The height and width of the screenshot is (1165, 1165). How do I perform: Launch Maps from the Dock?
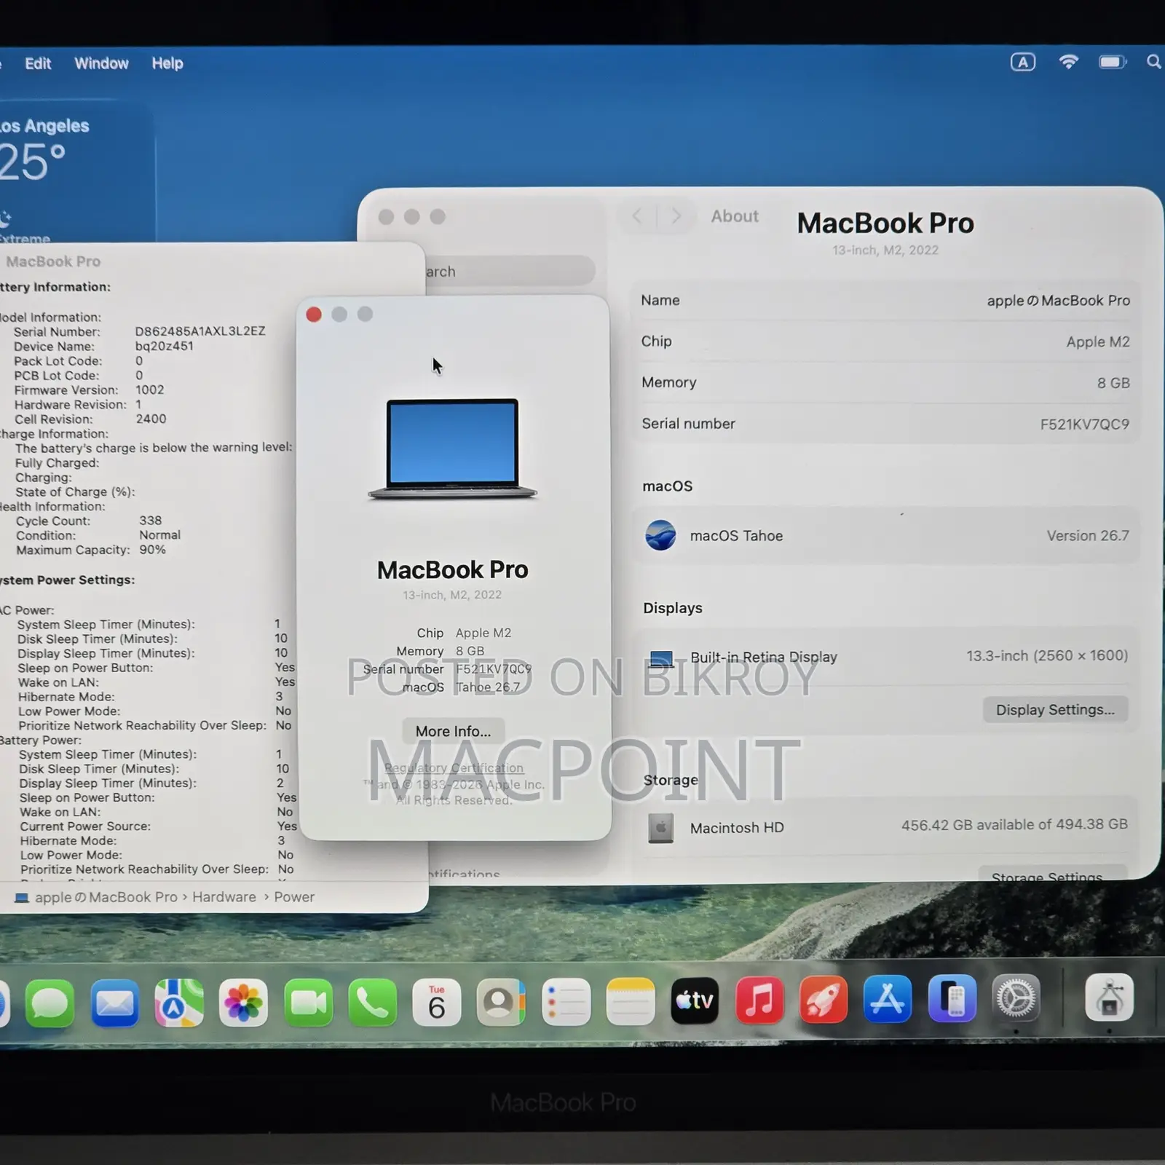[179, 1003]
